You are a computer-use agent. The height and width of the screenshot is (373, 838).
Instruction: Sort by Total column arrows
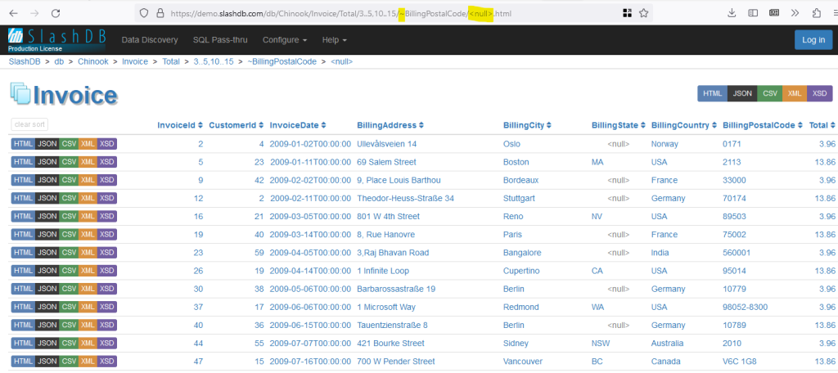tap(832, 126)
